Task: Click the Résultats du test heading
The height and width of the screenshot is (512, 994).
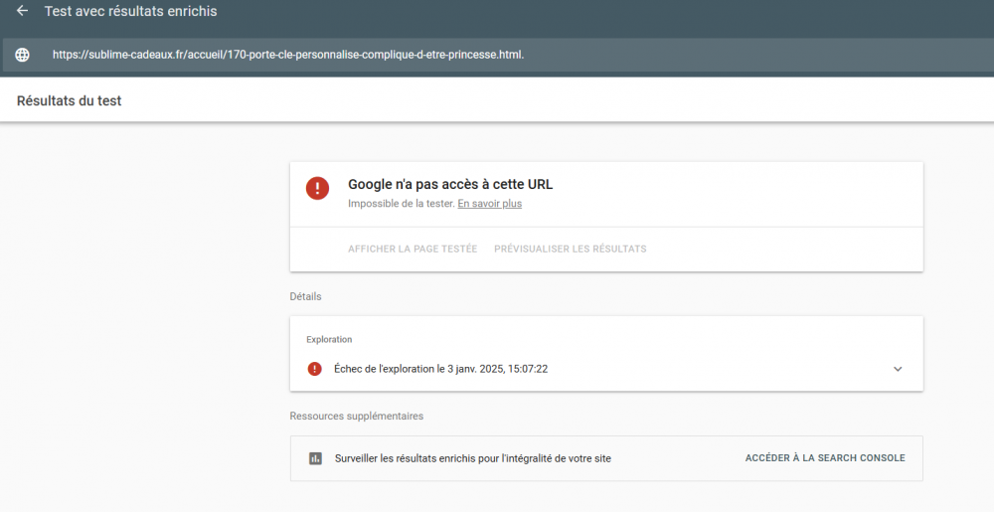Action: coord(69,100)
